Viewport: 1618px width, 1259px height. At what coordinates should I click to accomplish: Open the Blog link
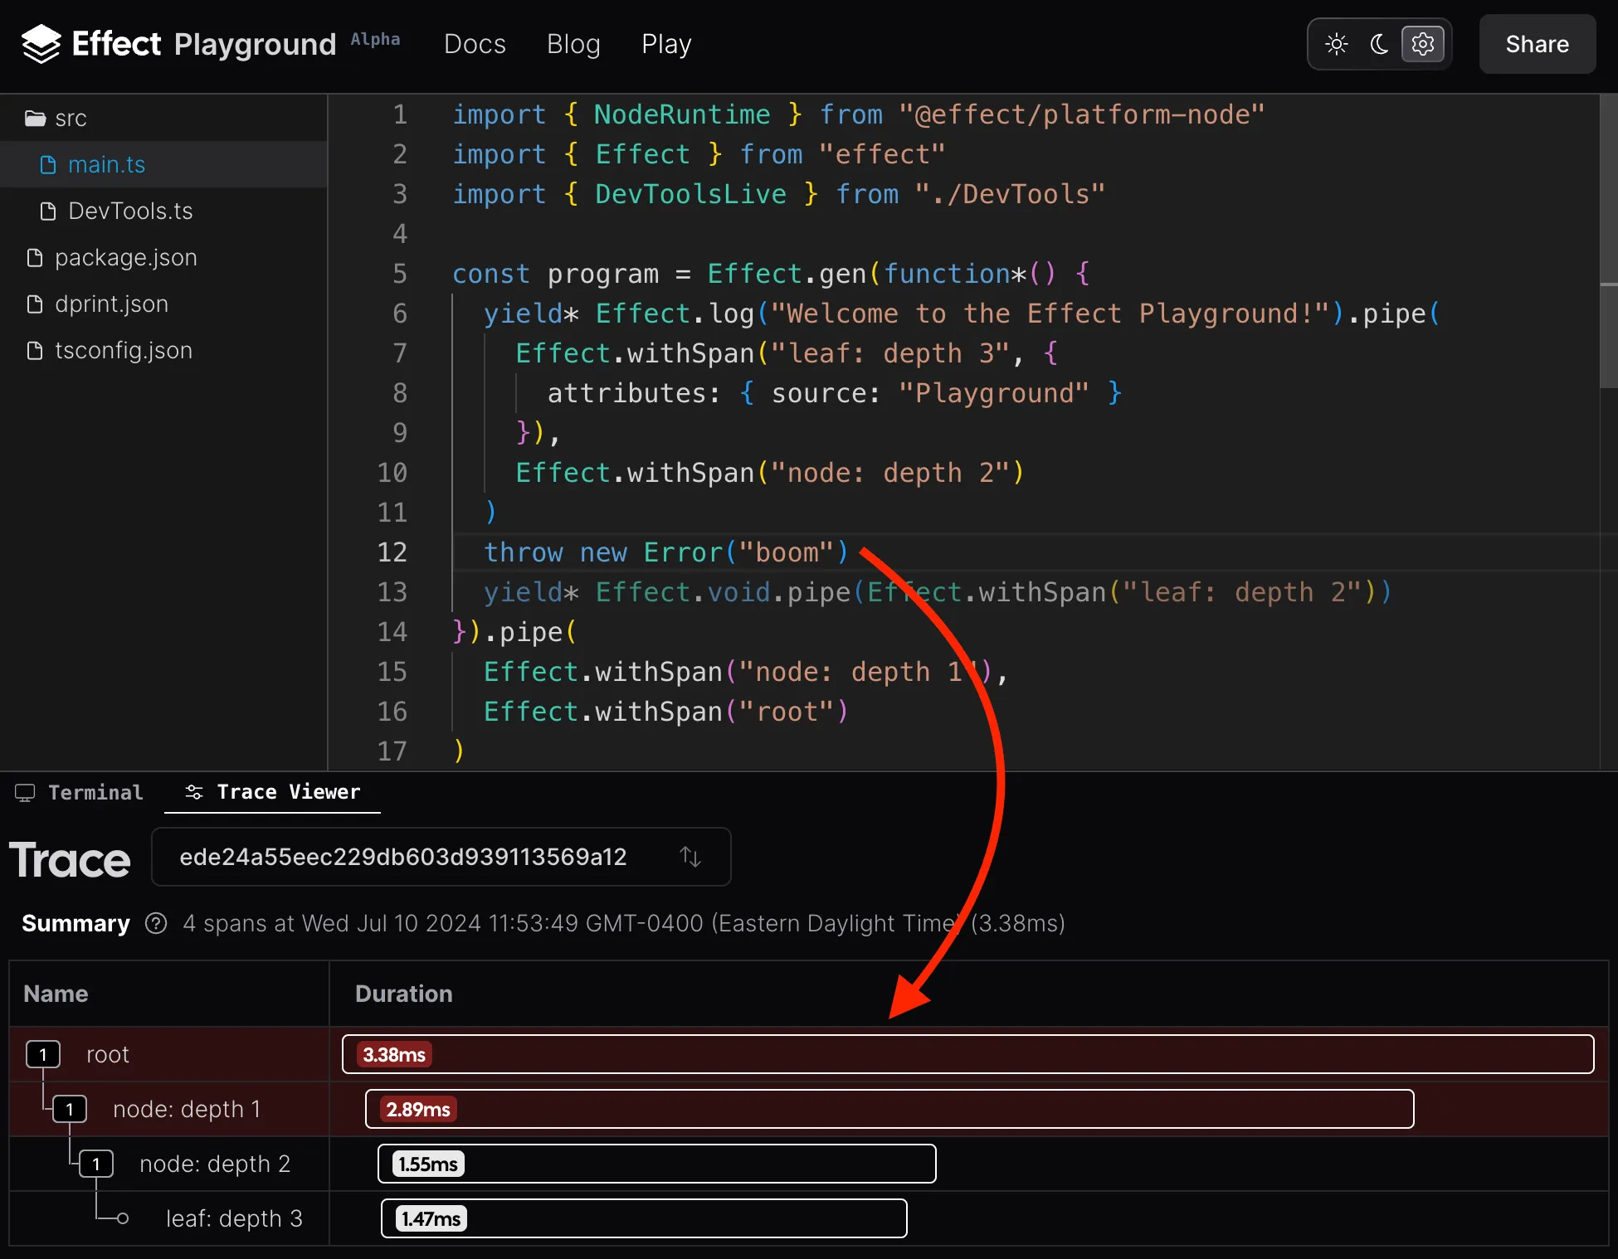click(x=573, y=44)
